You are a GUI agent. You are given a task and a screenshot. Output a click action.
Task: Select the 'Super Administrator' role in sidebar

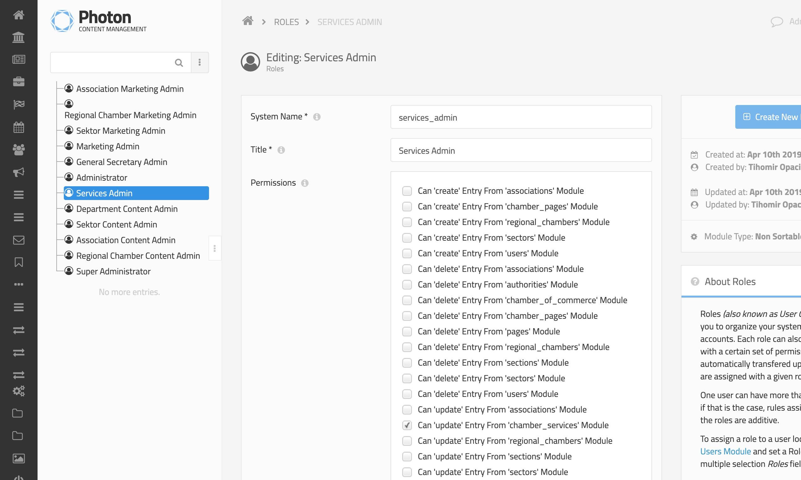[x=113, y=271]
